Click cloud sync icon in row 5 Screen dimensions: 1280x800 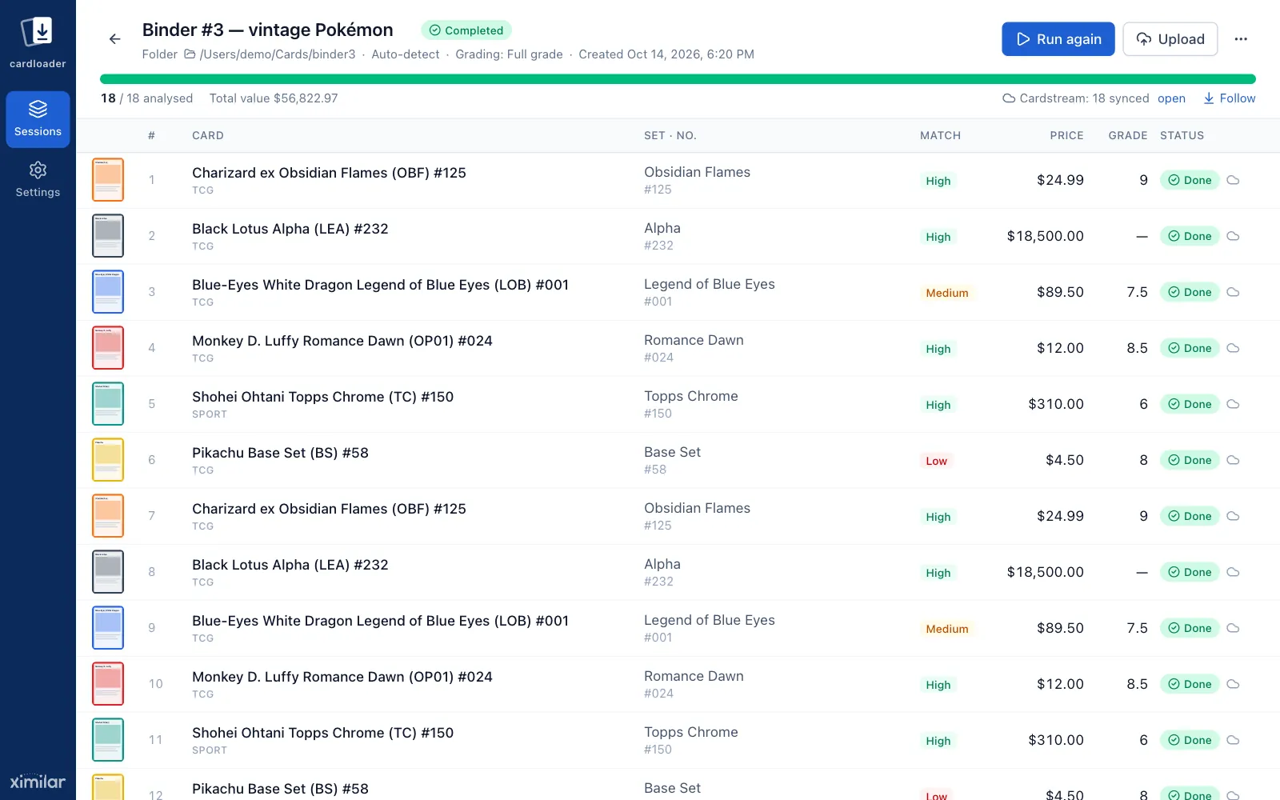click(1233, 404)
